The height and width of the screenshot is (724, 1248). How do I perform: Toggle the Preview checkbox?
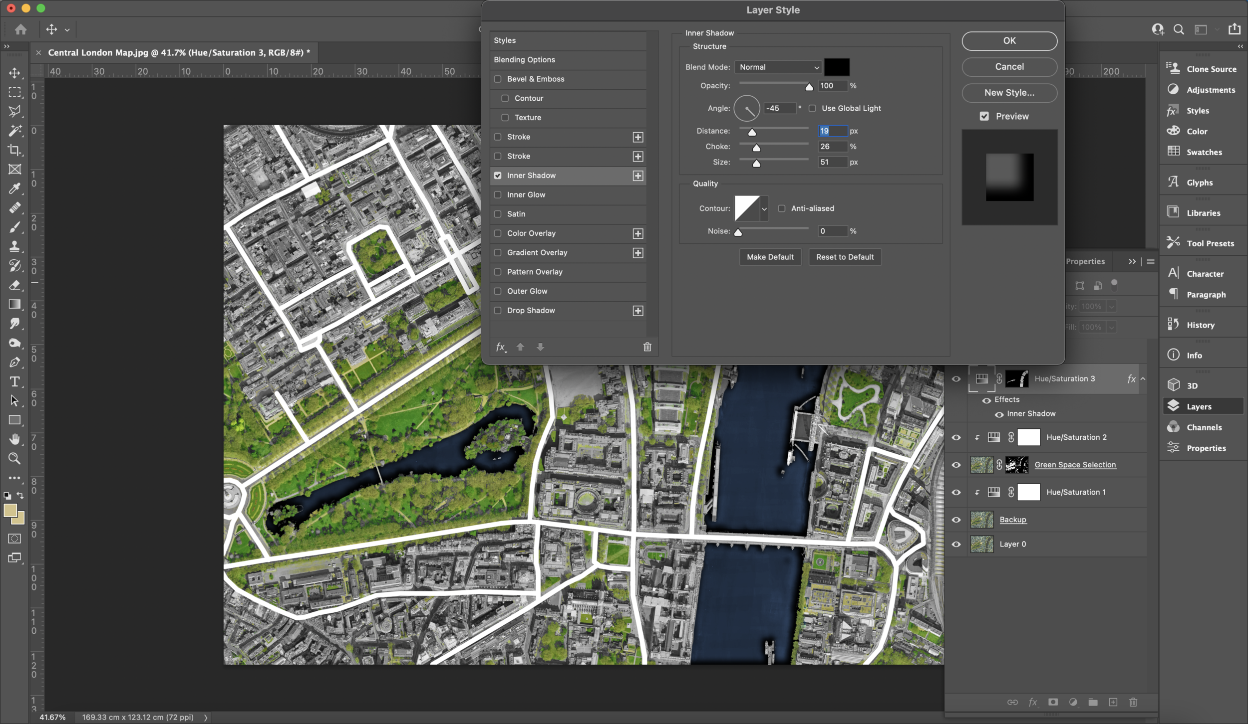[x=984, y=116]
